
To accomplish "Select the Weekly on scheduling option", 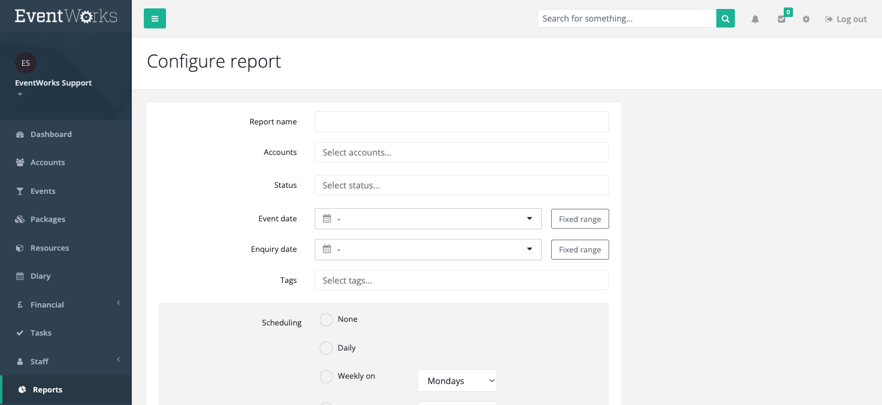I will (x=326, y=376).
